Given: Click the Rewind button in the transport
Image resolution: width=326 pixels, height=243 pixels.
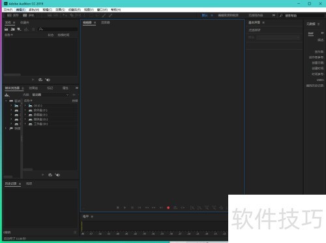Looking at the screenshot, I should 147,208.
